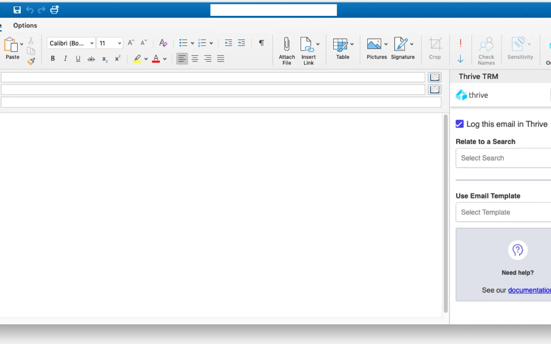The height and width of the screenshot is (344, 551).
Task: Open address book beside first recipient field
Action: (x=435, y=77)
